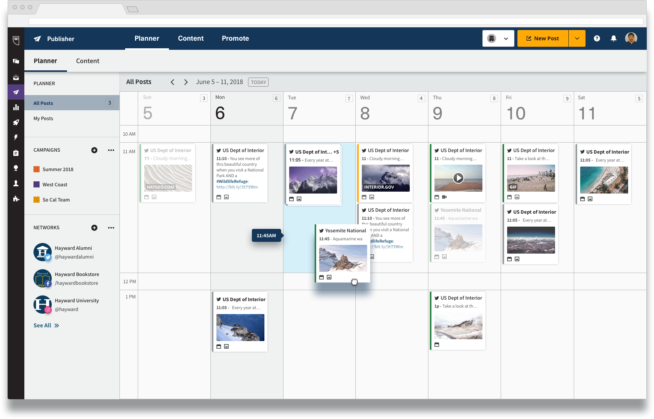Select All Posts in planner list
The width and height of the screenshot is (654, 419).
[72, 103]
